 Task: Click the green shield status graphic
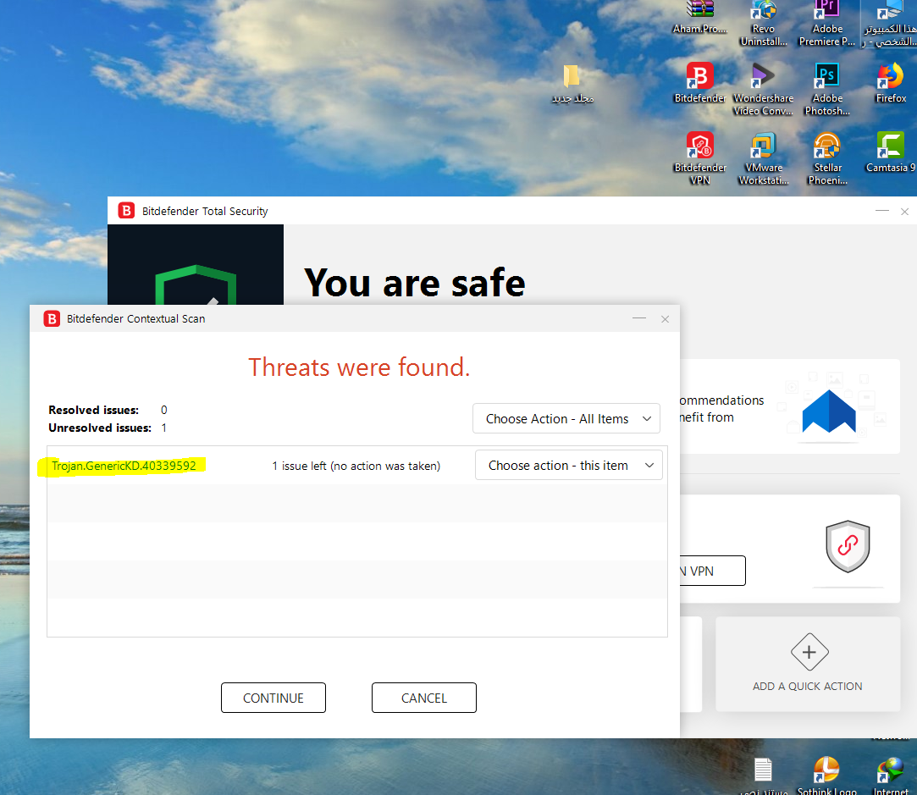(x=196, y=284)
